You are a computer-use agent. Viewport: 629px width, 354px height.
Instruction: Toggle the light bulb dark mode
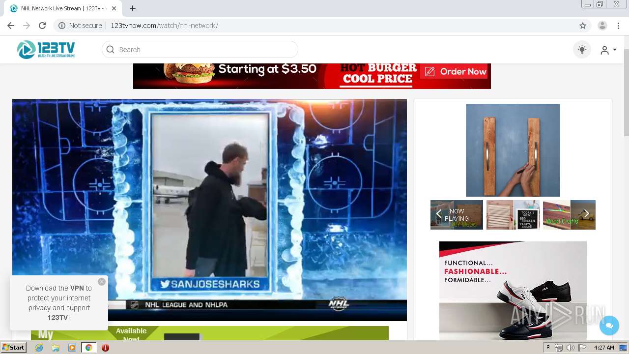point(582,50)
